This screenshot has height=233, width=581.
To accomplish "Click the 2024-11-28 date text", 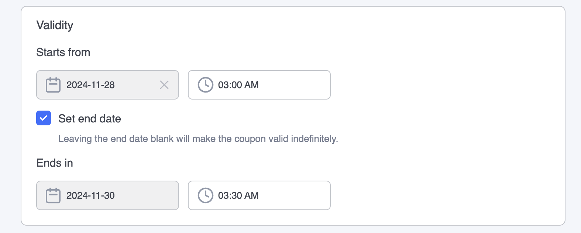I will (90, 85).
